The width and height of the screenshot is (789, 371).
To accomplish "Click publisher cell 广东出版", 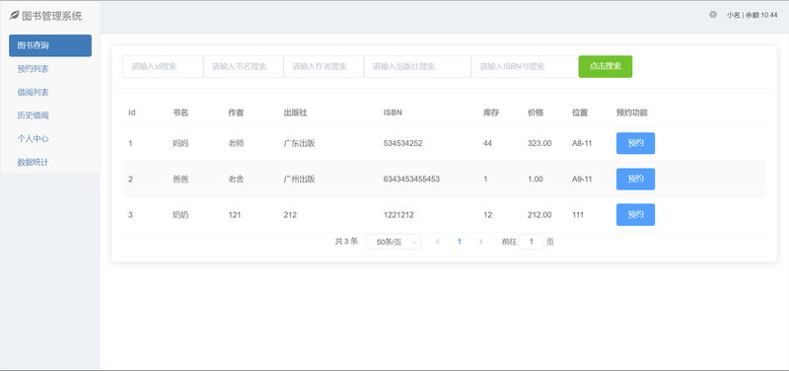I will click(x=300, y=143).
